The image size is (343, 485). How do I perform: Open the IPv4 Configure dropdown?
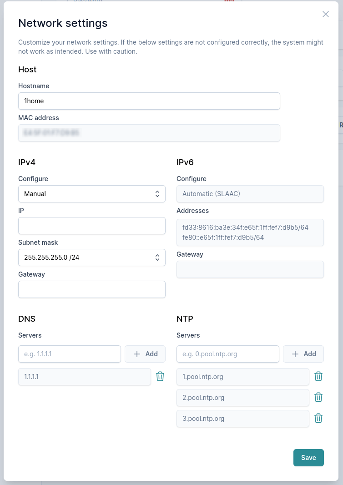[91, 194]
